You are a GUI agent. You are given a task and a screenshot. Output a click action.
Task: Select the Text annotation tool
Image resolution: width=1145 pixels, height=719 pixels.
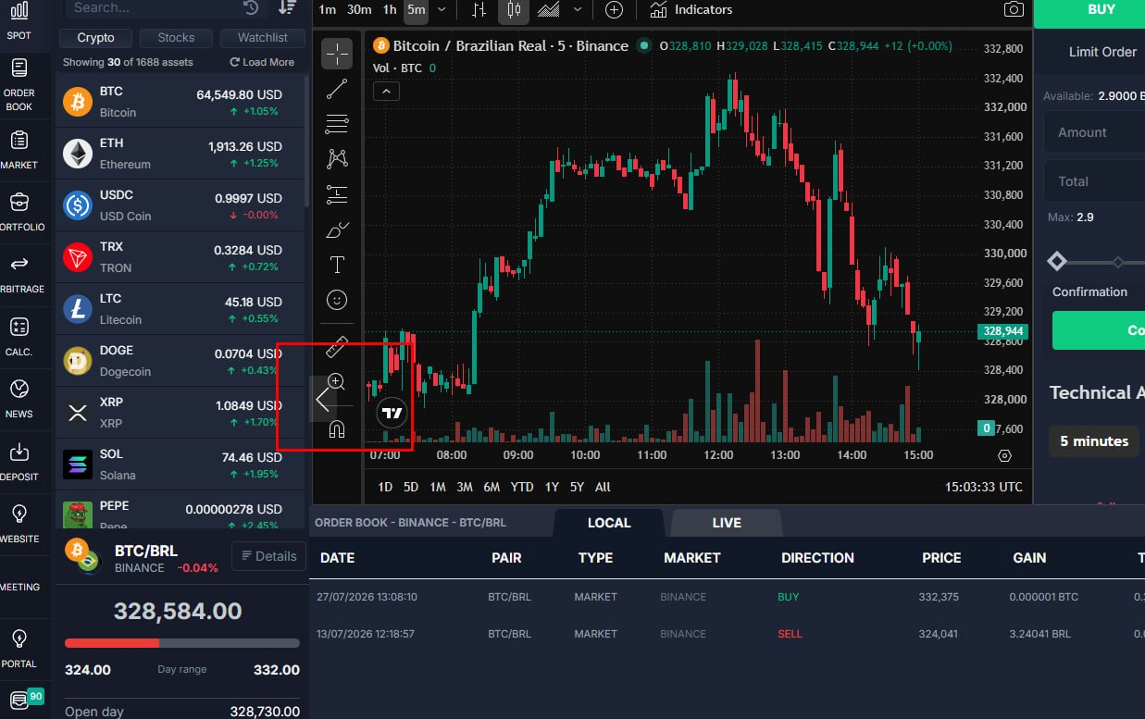337,266
